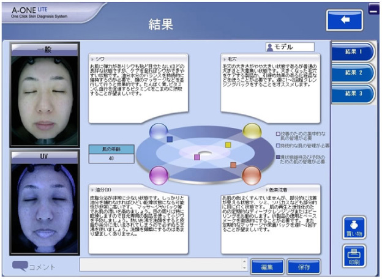Click the blue square marker on chart
Image resolution: width=382 pixels, height=279 pixels.
tap(170, 139)
